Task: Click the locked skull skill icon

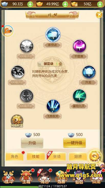Action: click(x=27, y=46)
